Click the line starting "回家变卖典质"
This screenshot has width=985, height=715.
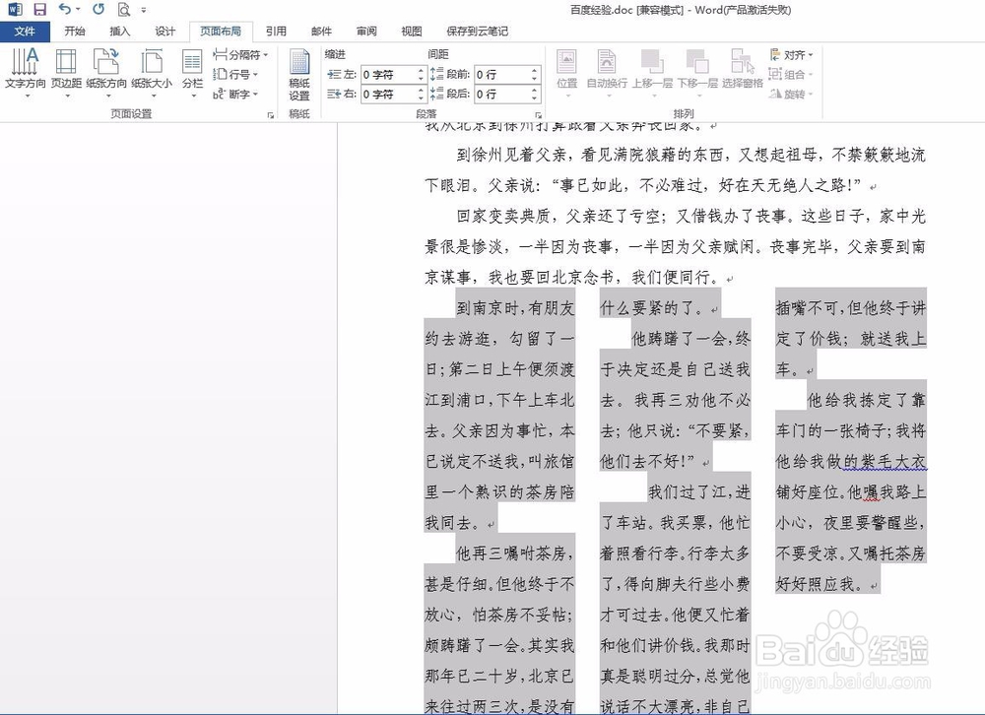click(691, 216)
